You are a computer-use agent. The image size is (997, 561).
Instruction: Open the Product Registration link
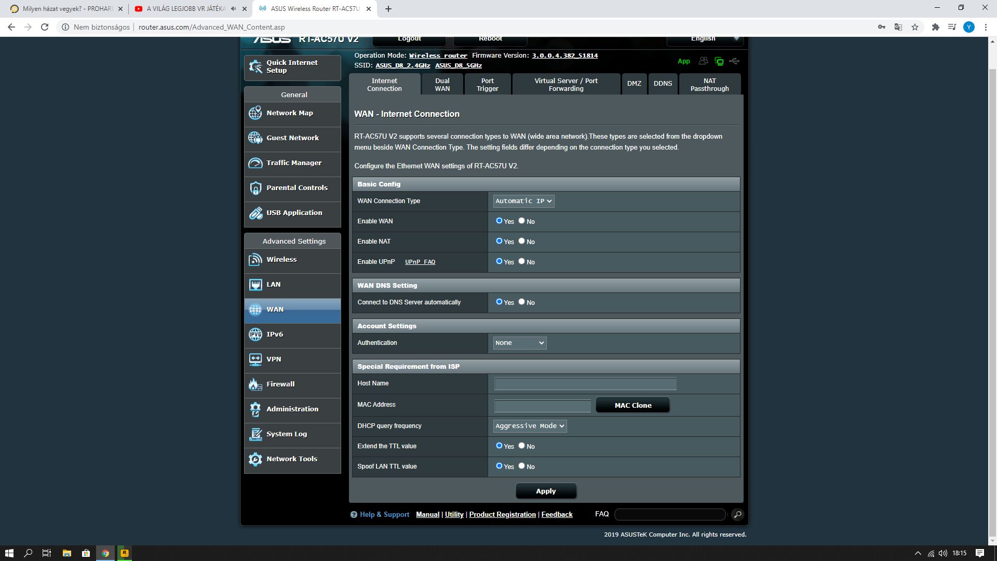pos(502,514)
